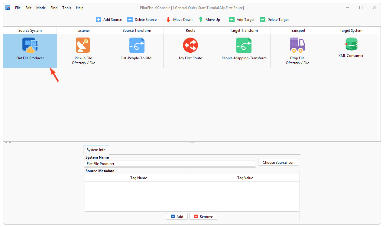The height and width of the screenshot is (227, 386).
Task: Click into the System Name text field
Action: coord(170,163)
